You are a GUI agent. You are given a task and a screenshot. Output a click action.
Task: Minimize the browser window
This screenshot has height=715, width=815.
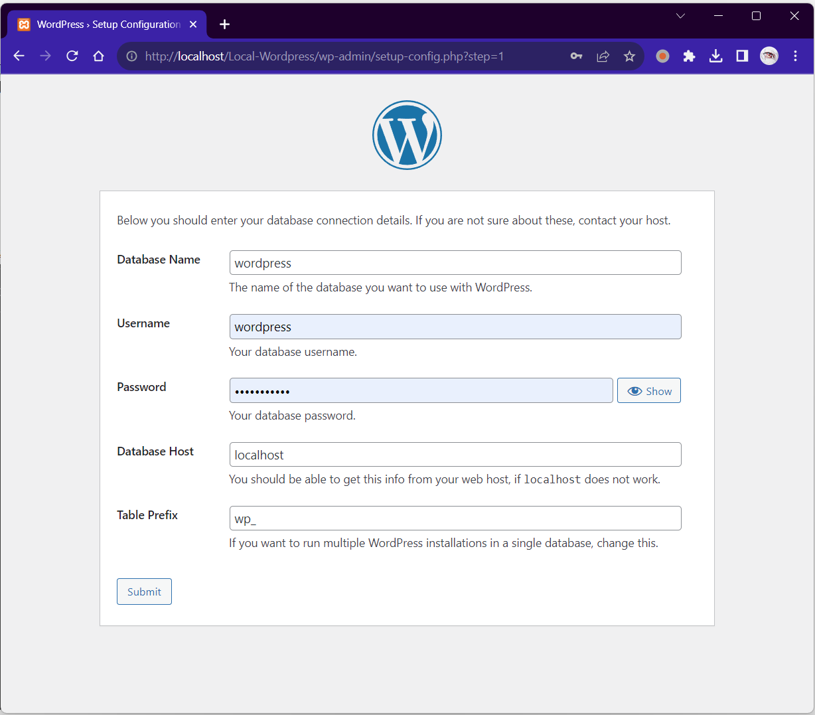pyautogui.click(x=718, y=16)
